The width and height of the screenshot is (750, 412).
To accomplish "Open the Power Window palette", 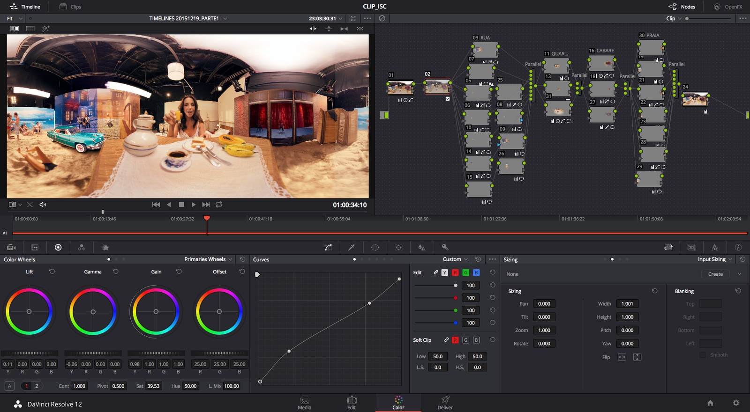I will click(x=375, y=247).
